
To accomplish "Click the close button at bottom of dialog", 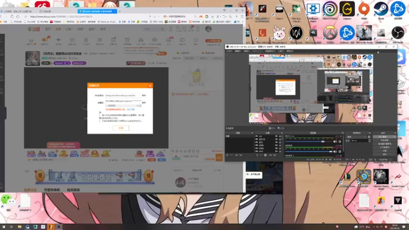I will point(121,128).
